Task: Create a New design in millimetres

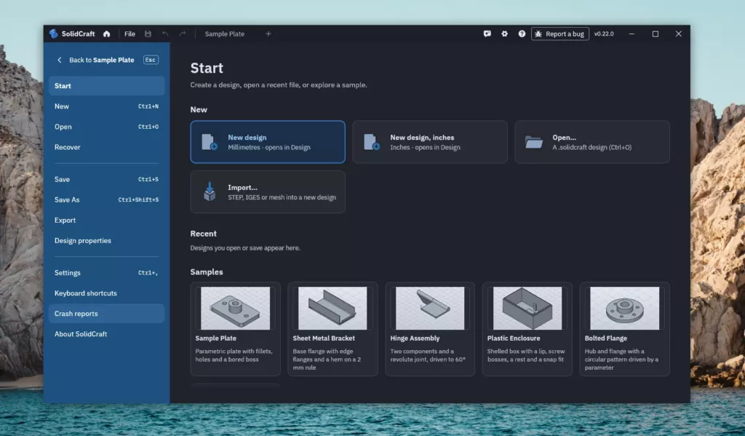Action: (x=268, y=142)
